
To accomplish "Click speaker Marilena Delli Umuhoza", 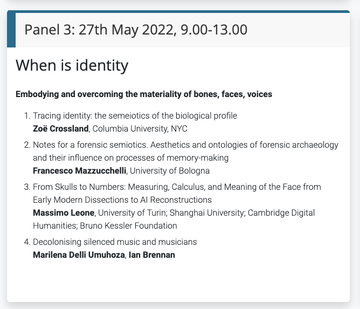I will (79, 255).
